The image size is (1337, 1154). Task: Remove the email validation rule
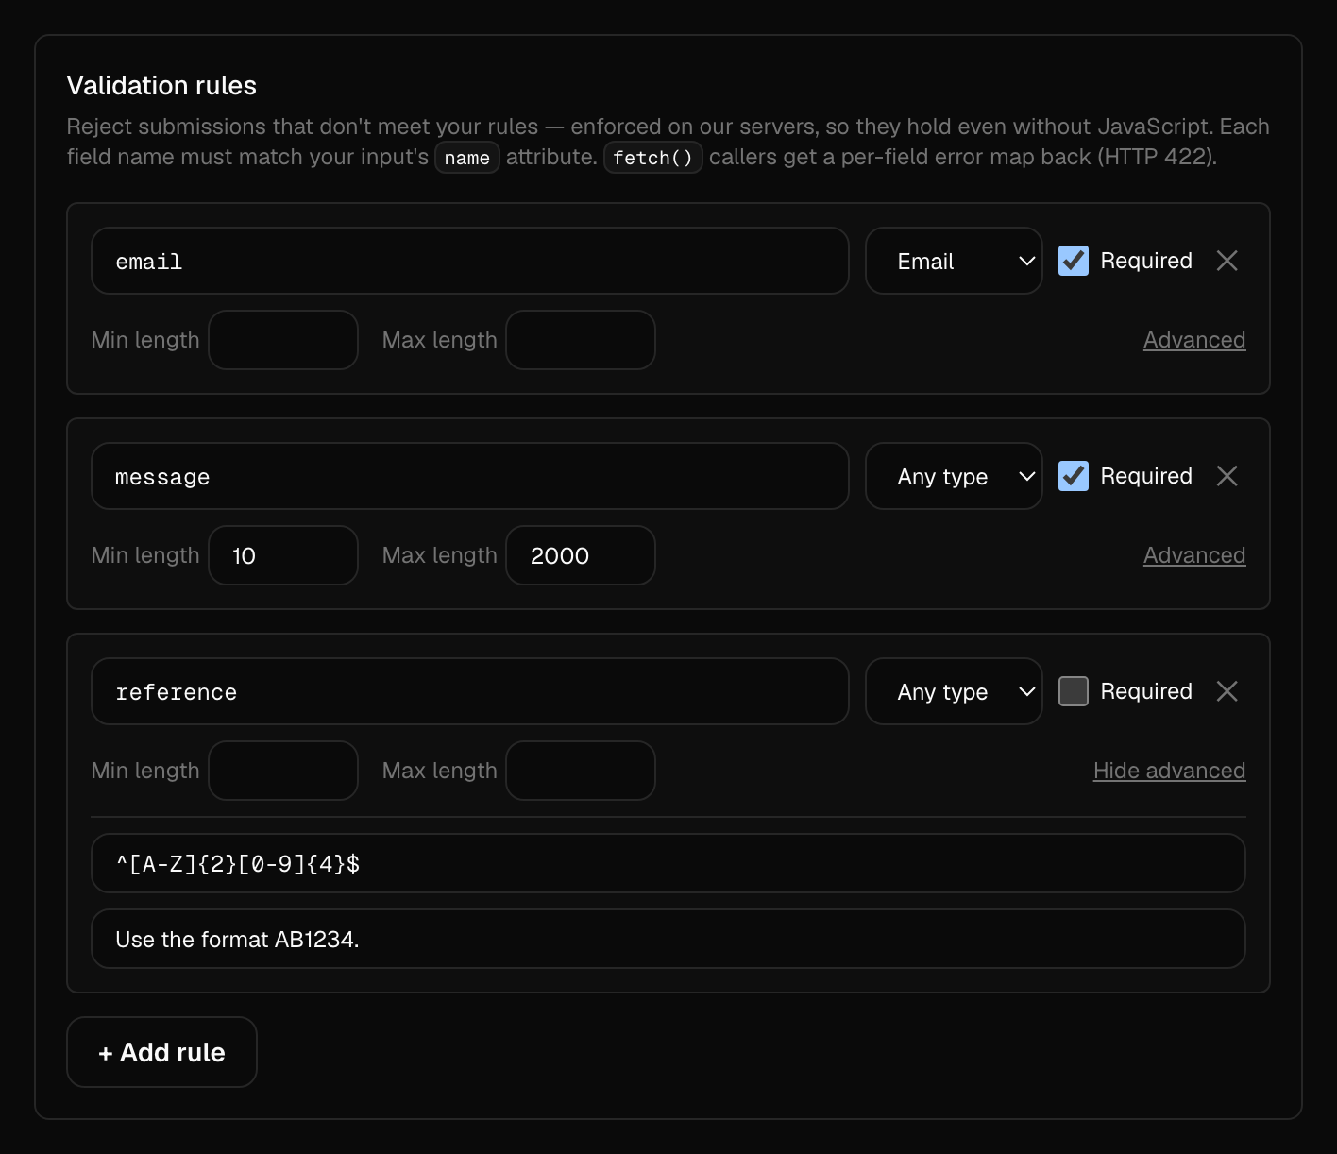click(1227, 261)
